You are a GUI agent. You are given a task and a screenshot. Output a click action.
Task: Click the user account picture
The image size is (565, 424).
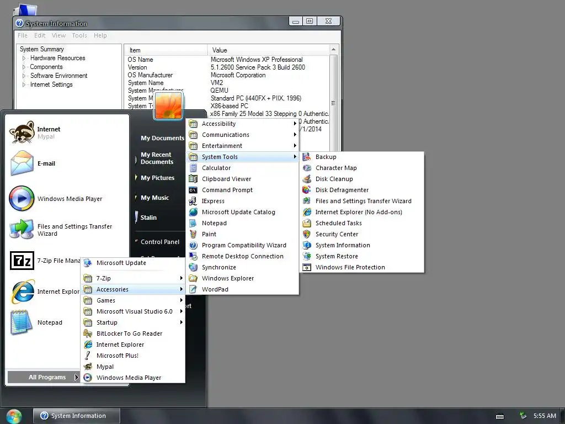(168, 105)
